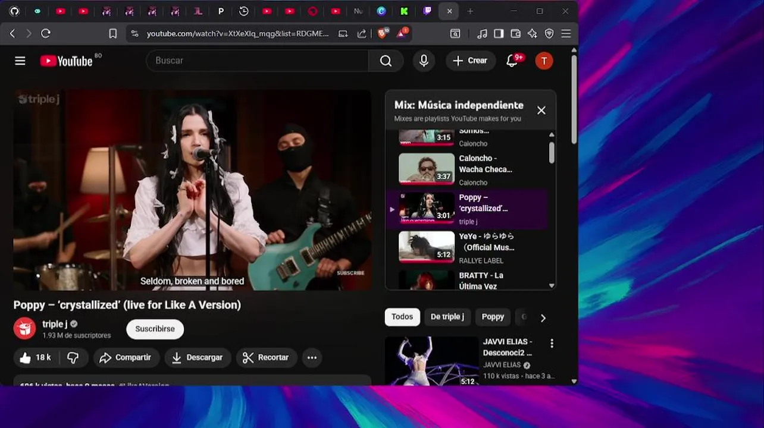Switch to the Kick green K tab

point(404,11)
